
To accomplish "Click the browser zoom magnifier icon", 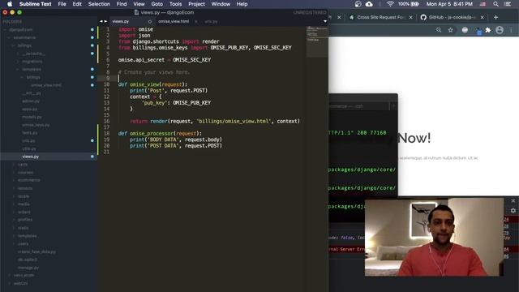I will point(439,30).
